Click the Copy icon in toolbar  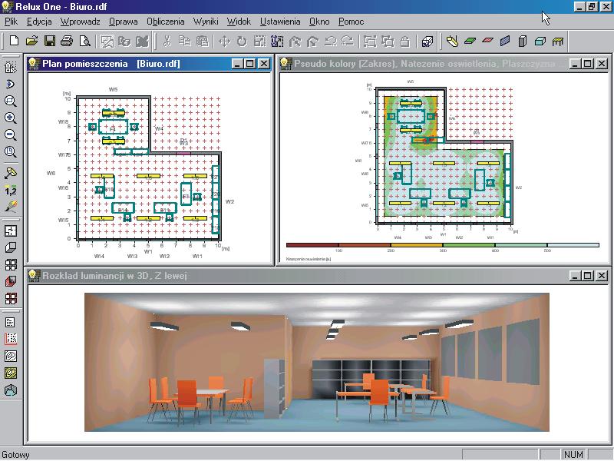pos(184,41)
